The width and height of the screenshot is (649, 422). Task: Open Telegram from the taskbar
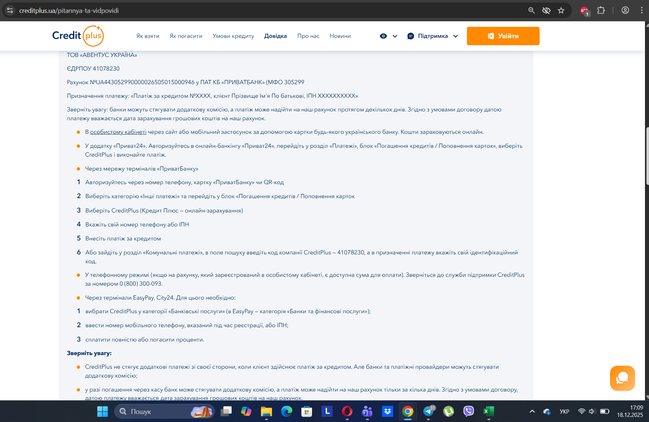[x=428, y=412]
